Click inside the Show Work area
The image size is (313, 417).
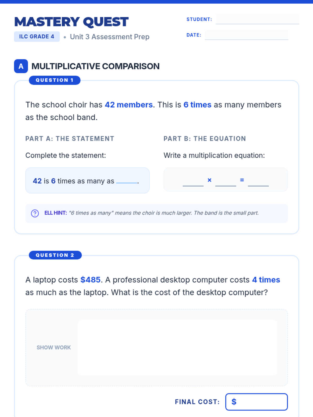177,348
